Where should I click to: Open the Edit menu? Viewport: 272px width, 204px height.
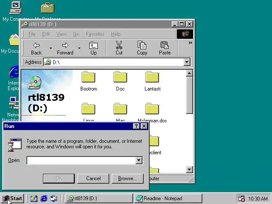point(46,34)
